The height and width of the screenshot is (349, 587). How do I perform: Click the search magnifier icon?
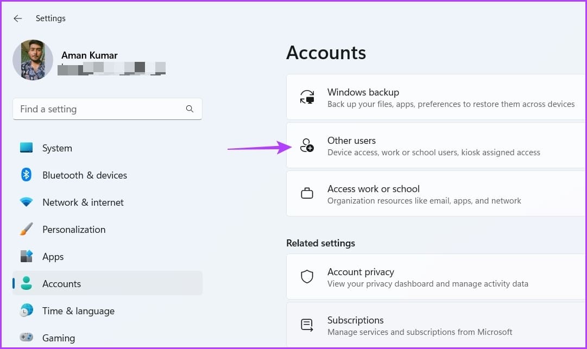click(190, 109)
